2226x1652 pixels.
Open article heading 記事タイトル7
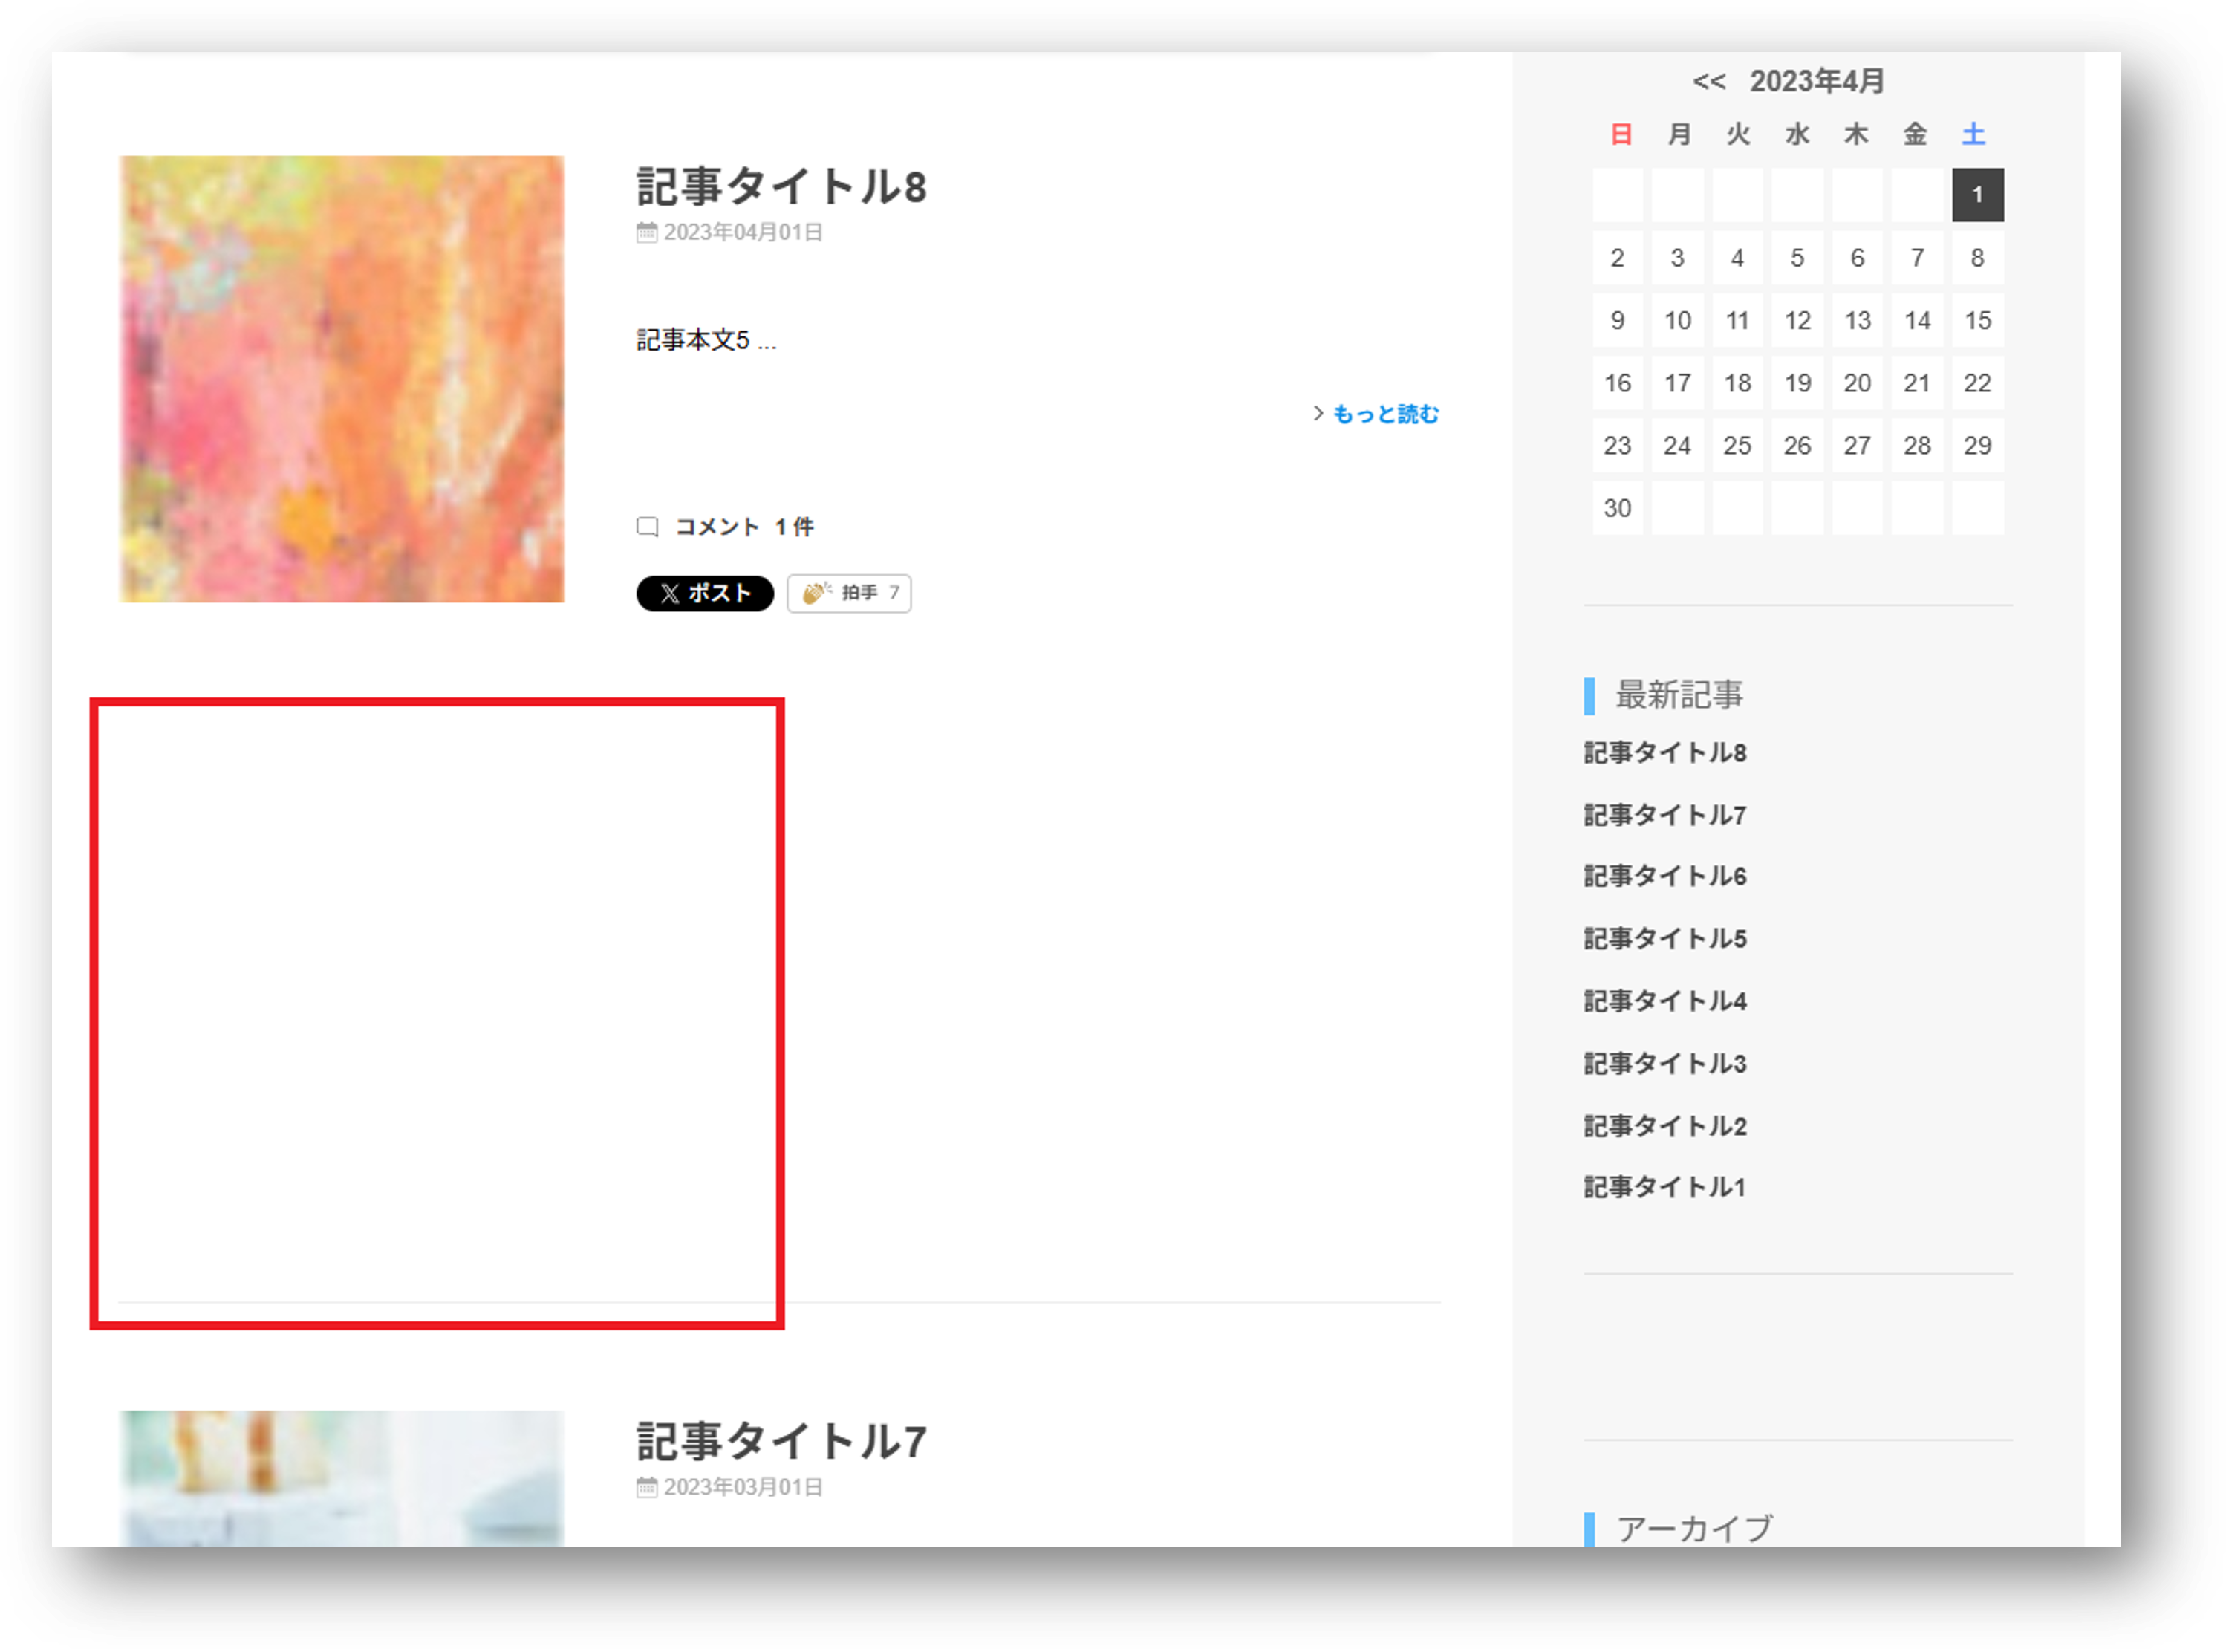pyautogui.click(x=781, y=1442)
